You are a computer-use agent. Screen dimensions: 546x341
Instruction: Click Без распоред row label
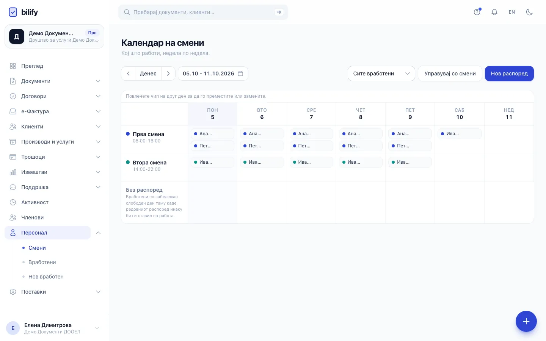pos(144,190)
